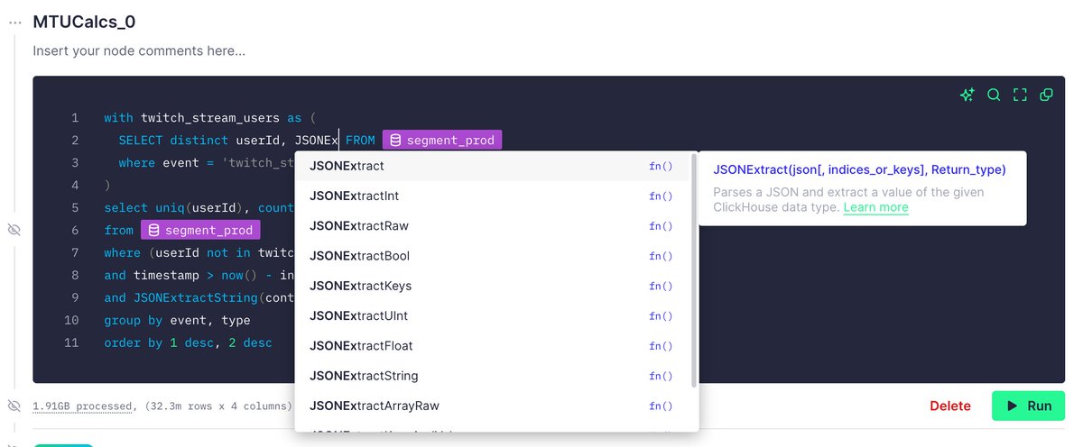Click the autocomplete list scrollbar
The height and width of the screenshot is (447, 1083).
click(x=693, y=269)
